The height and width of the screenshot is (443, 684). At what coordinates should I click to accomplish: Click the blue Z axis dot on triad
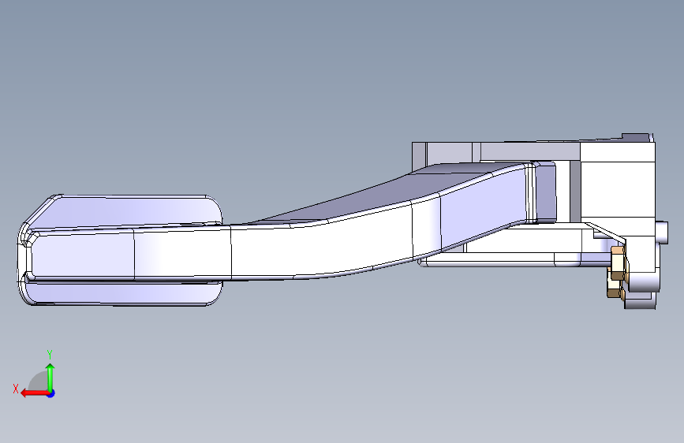51,393
